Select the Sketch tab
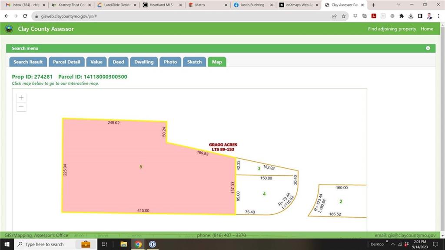 point(194,62)
